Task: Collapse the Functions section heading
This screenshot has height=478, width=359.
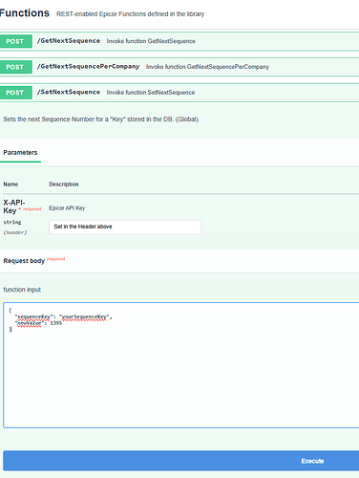Action: click(25, 13)
